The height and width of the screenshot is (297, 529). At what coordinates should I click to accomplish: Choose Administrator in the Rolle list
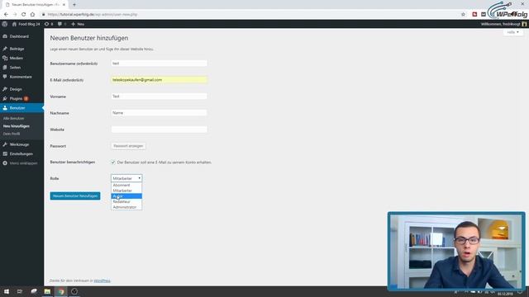point(126,207)
